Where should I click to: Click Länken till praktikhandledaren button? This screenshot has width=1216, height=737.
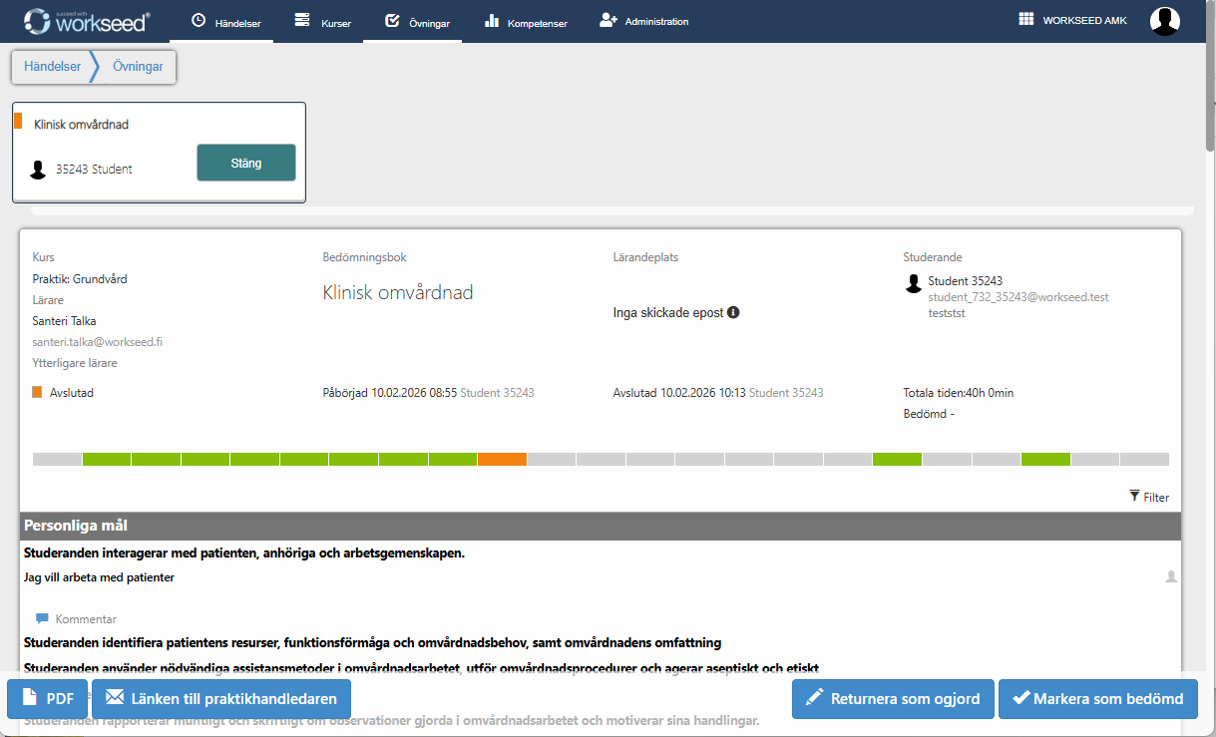click(x=221, y=699)
